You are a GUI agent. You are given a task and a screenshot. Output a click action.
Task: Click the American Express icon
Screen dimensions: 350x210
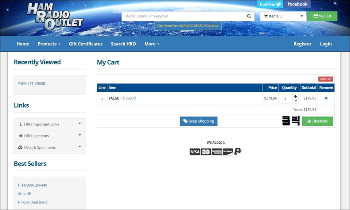click(x=217, y=152)
